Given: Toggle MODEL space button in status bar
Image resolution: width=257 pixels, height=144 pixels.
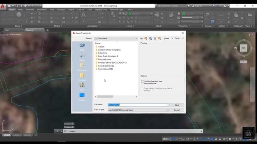Looking at the screenshot, I should (166, 139).
